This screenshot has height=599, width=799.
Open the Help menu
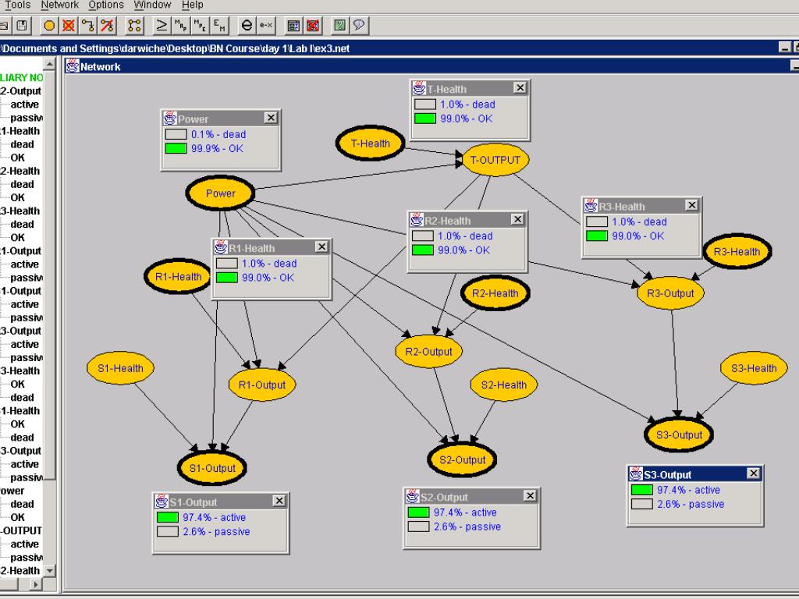(x=192, y=5)
